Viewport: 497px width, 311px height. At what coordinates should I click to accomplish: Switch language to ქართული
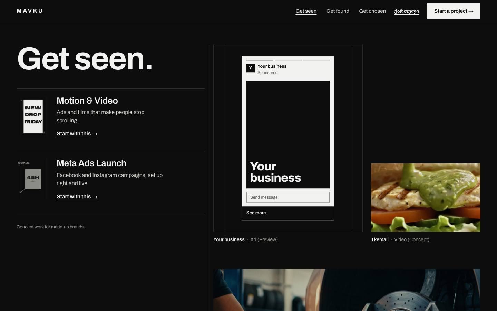pyautogui.click(x=407, y=11)
